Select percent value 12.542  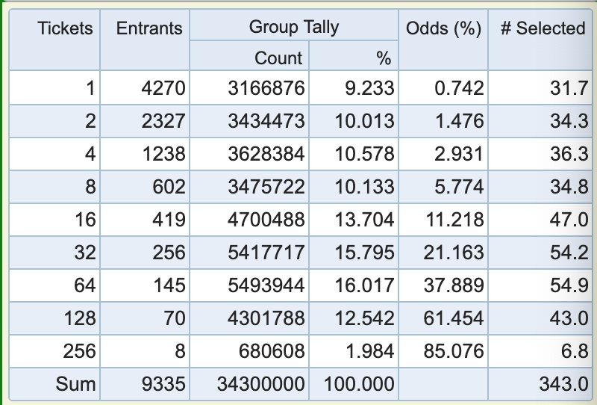[364, 318]
